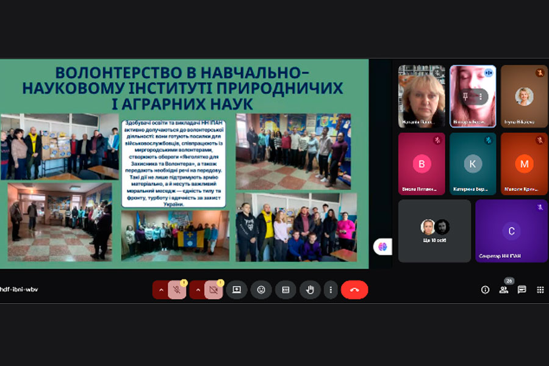Click the muted mic icon on B tile
Viewport: 549px width, 366px height.
pyautogui.click(x=437, y=140)
